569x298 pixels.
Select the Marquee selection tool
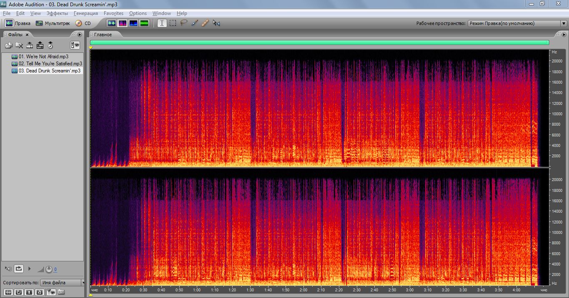coord(173,23)
